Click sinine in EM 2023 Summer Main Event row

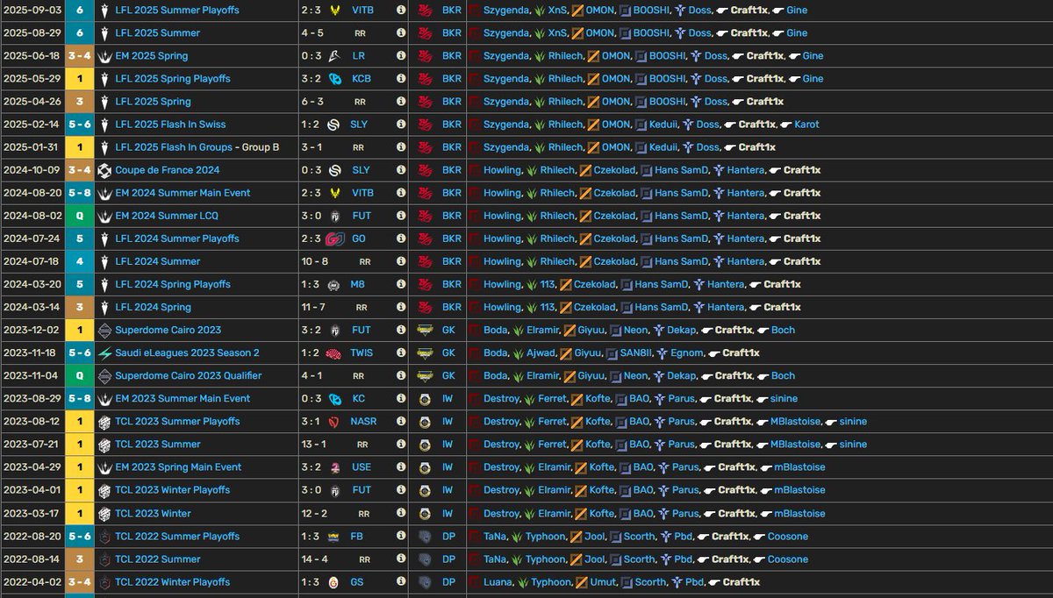[x=784, y=398]
